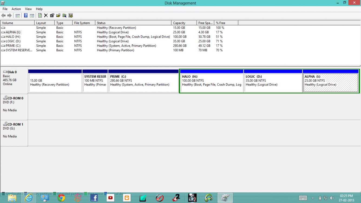Click the Properties toolbar icon
The height and width of the screenshot is (203, 361).
[52, 15]
